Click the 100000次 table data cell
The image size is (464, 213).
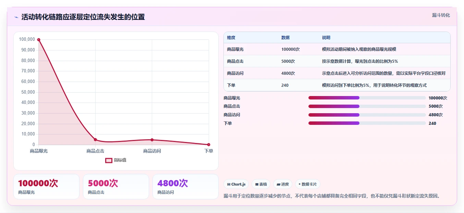[291, 49]
